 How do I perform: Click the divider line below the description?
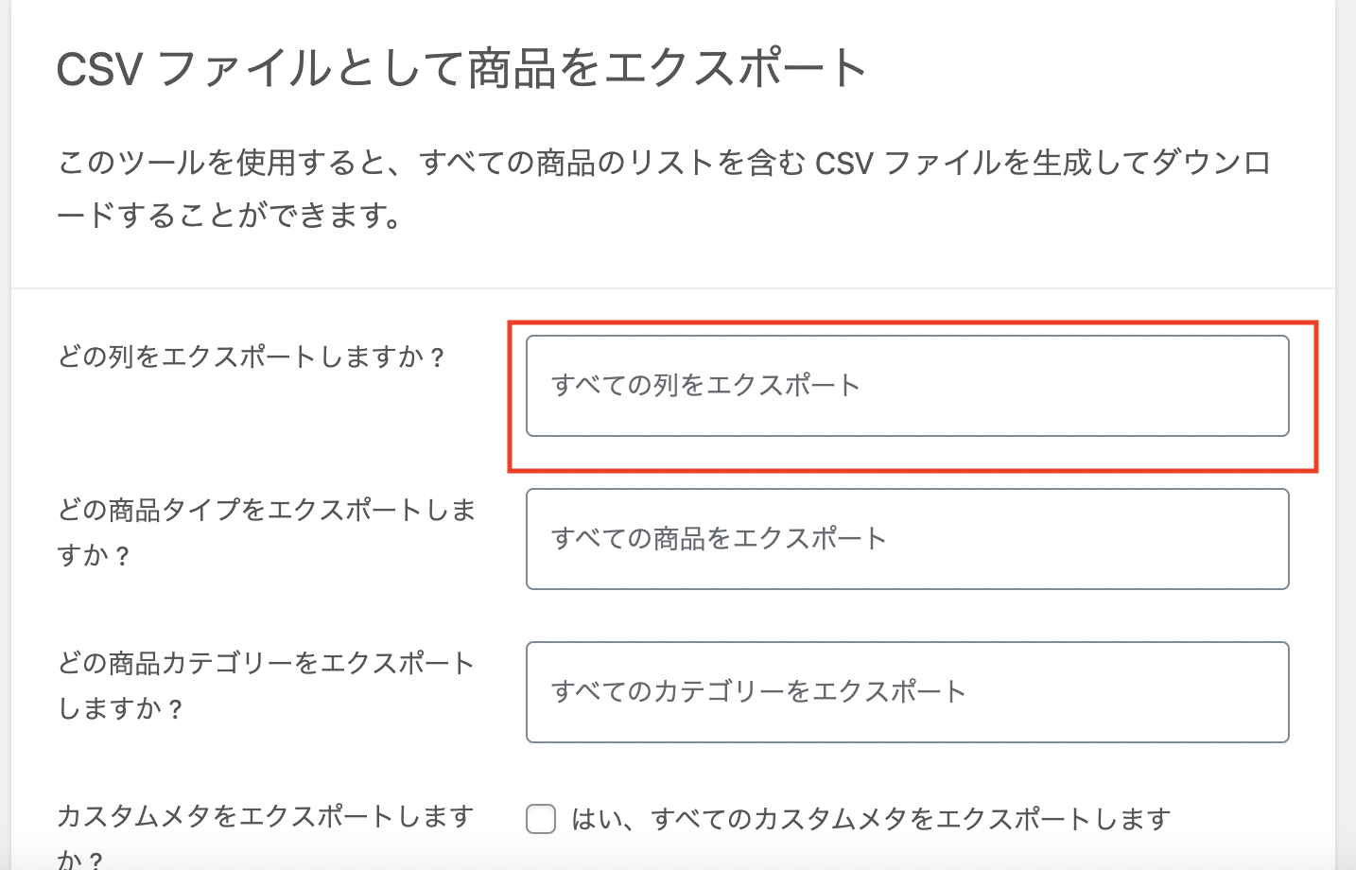point(673,288)
